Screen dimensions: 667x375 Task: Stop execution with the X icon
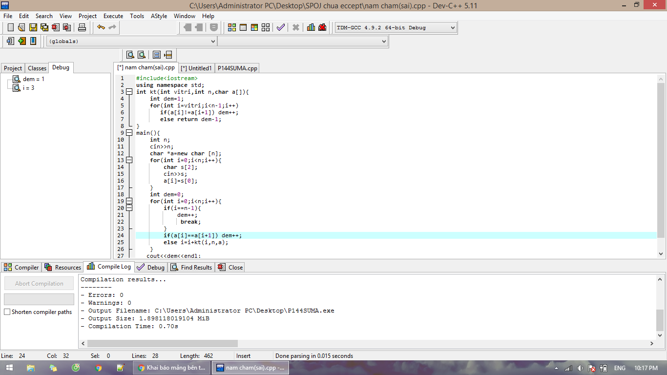pyautogui.click(x=296, y=27)
